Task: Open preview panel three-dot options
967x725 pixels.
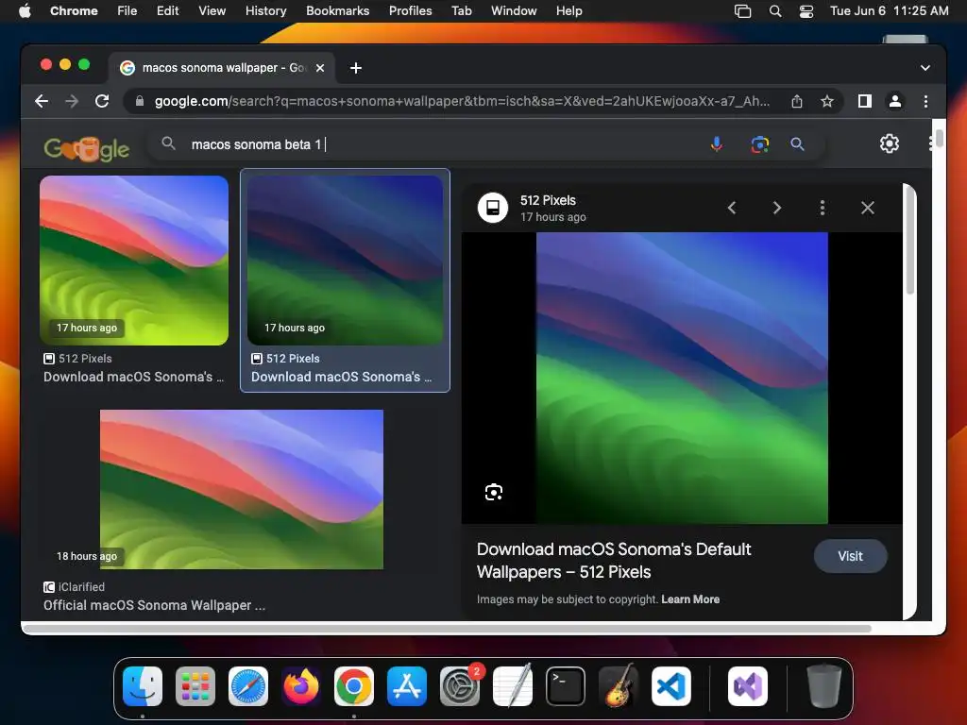Action: (823, 208)
